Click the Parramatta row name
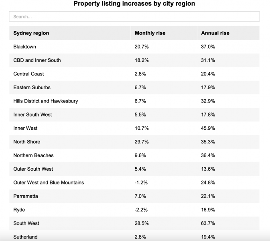This screenshot has width=270, height=241. point(26,196)
